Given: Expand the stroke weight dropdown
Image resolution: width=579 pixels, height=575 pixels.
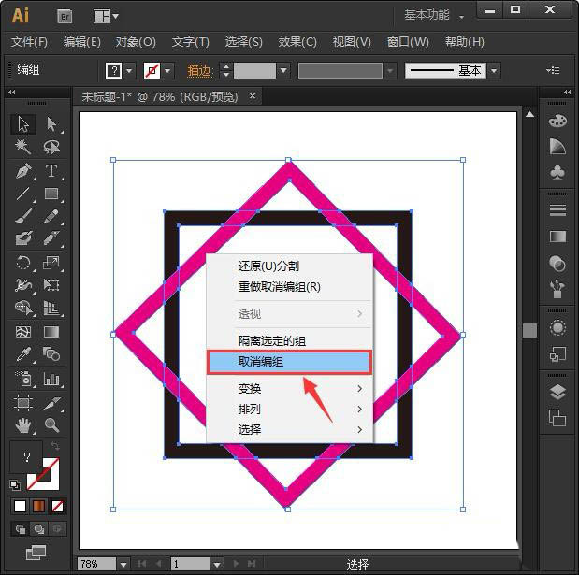Looking at the screenshot, I should tap(283, 70).
